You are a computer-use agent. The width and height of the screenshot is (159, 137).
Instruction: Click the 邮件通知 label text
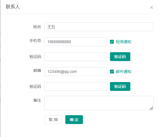(123, 72)
